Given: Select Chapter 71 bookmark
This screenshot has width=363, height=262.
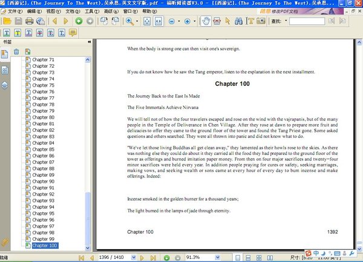Looking at the screenshot, I should click(43, 60).
